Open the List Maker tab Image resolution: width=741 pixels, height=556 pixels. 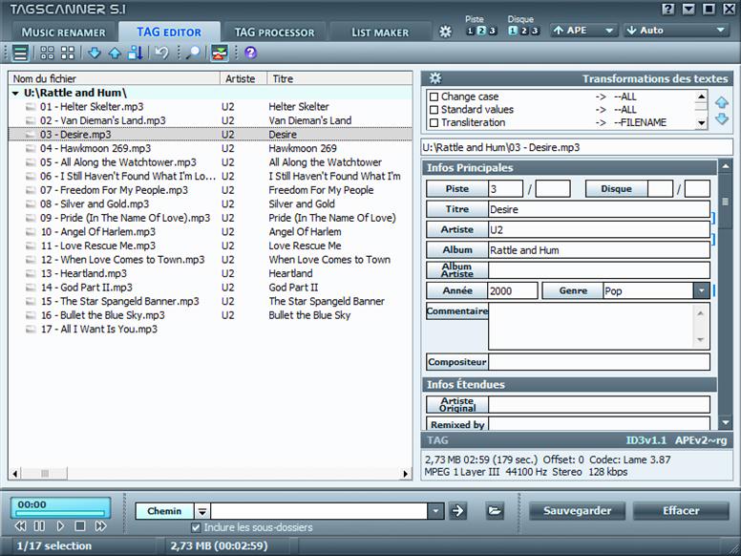tap(380, 32)
